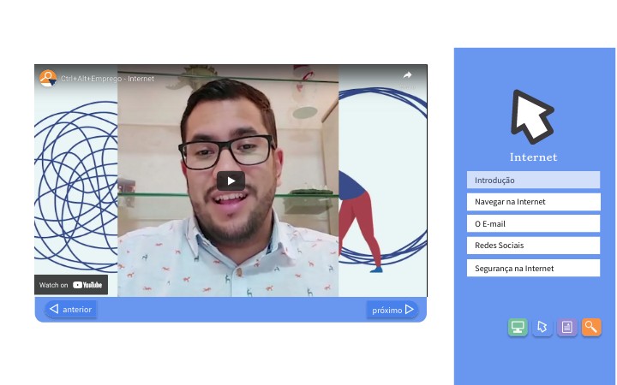Play the Ctrl+Alt+Emprego video
Image resolution: width=617 pixels, height=385 pixels.
click(x=231, y=181)
